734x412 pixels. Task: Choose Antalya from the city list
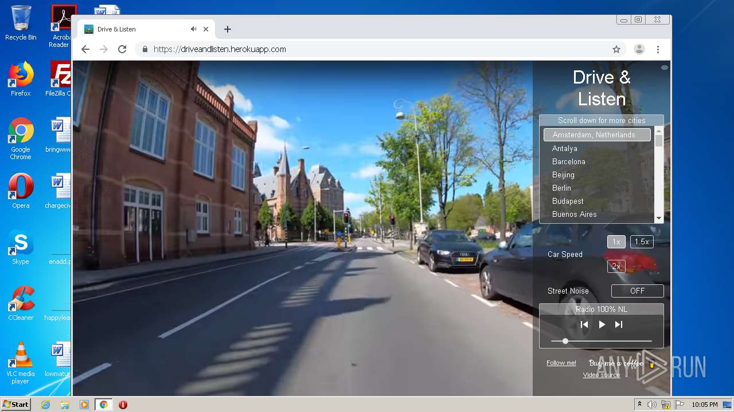coord(565,148)
